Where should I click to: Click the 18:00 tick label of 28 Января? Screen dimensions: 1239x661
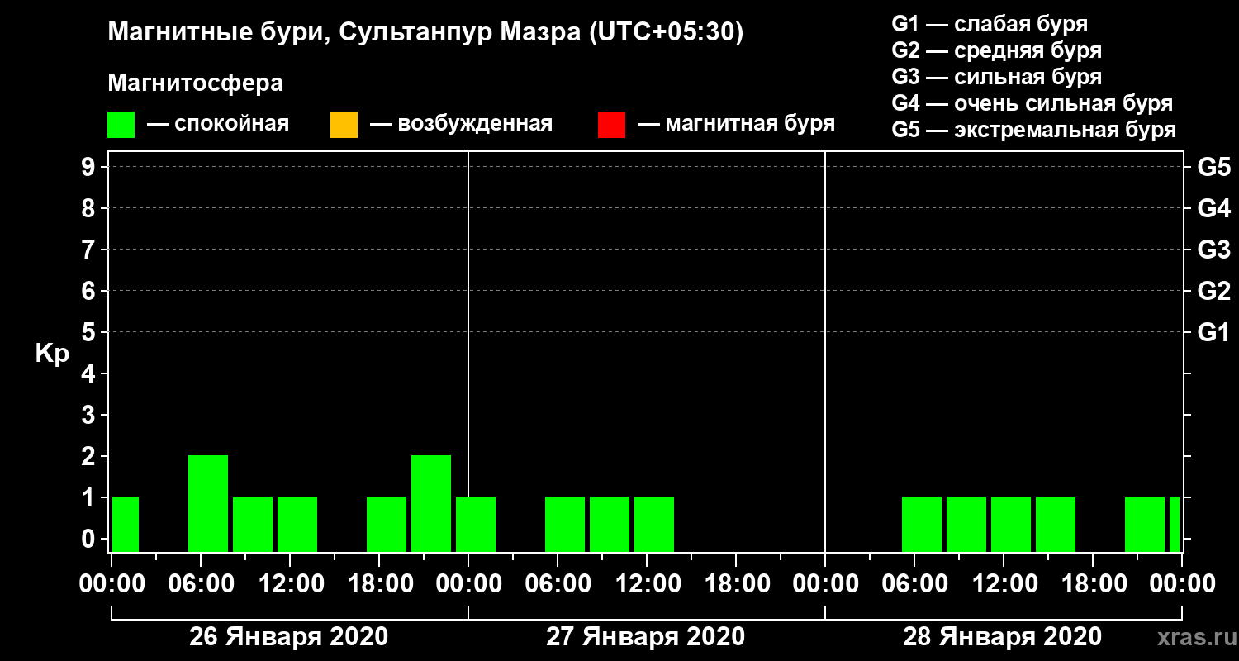click(x=1093, y=584)
